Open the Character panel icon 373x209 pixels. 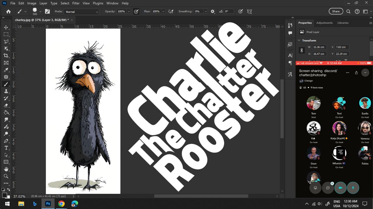tap(290, 56)
